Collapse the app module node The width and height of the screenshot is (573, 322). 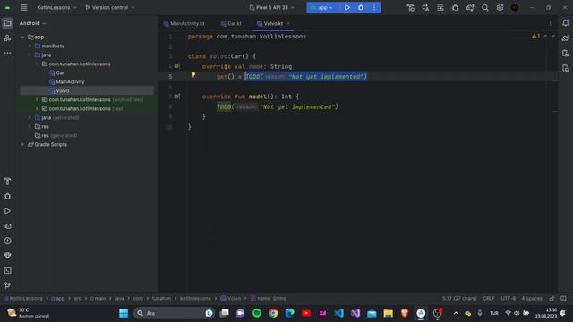(x=22, y=38)
